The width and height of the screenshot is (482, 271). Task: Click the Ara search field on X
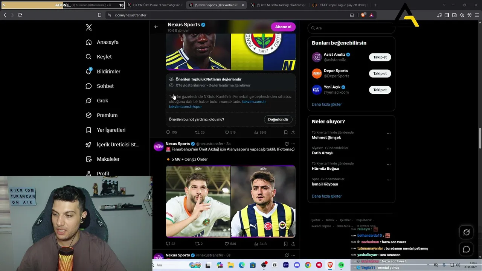tap(351, 28)
